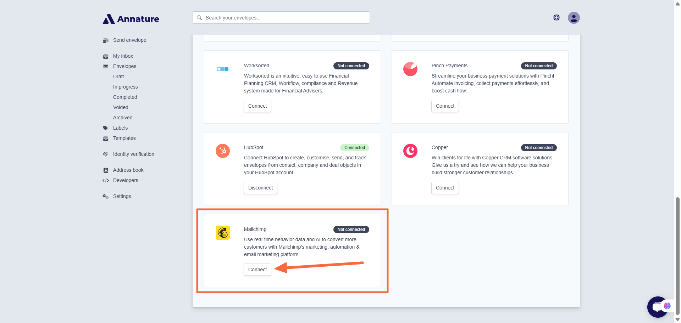The image size is (681, 323).
Task: Open the help icon in the header
Action: (557, 17)
